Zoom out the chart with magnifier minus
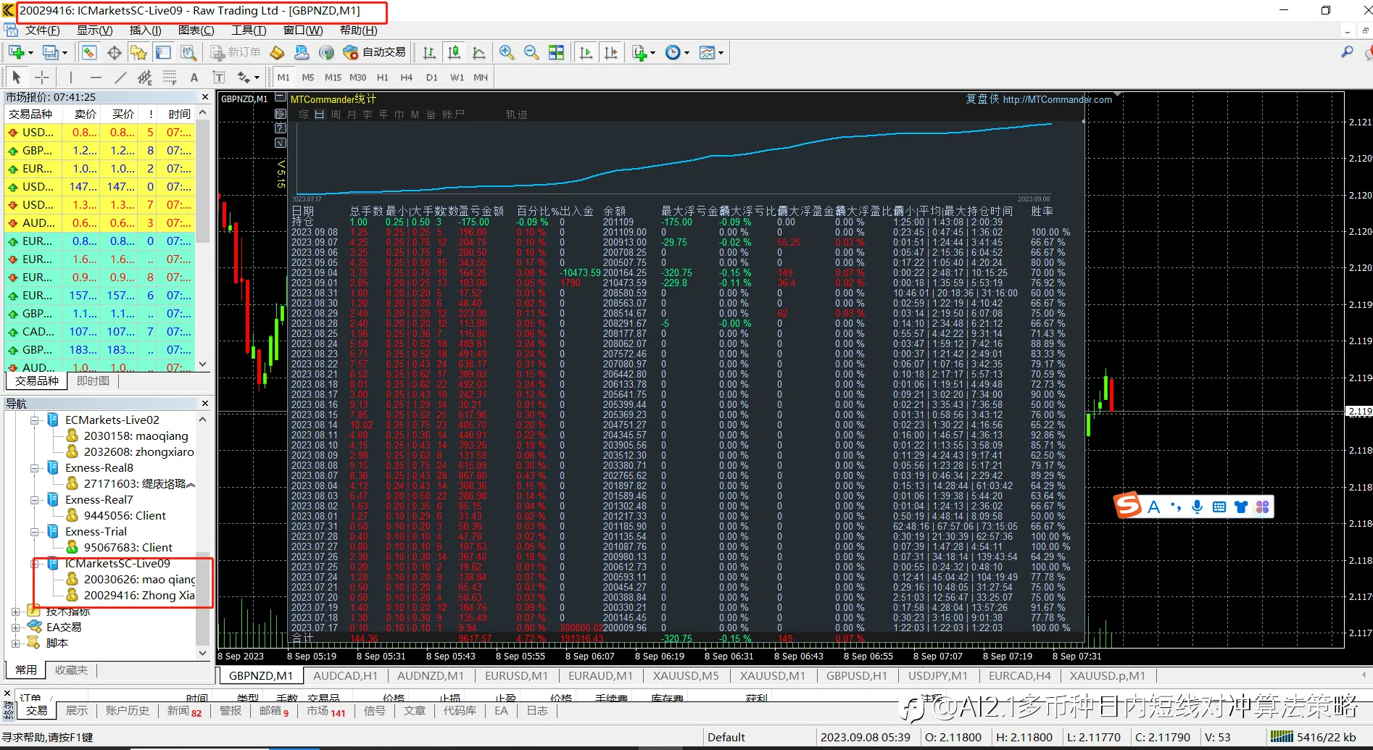The height and width of the screenshot is (750, 1373). point(531,52)
